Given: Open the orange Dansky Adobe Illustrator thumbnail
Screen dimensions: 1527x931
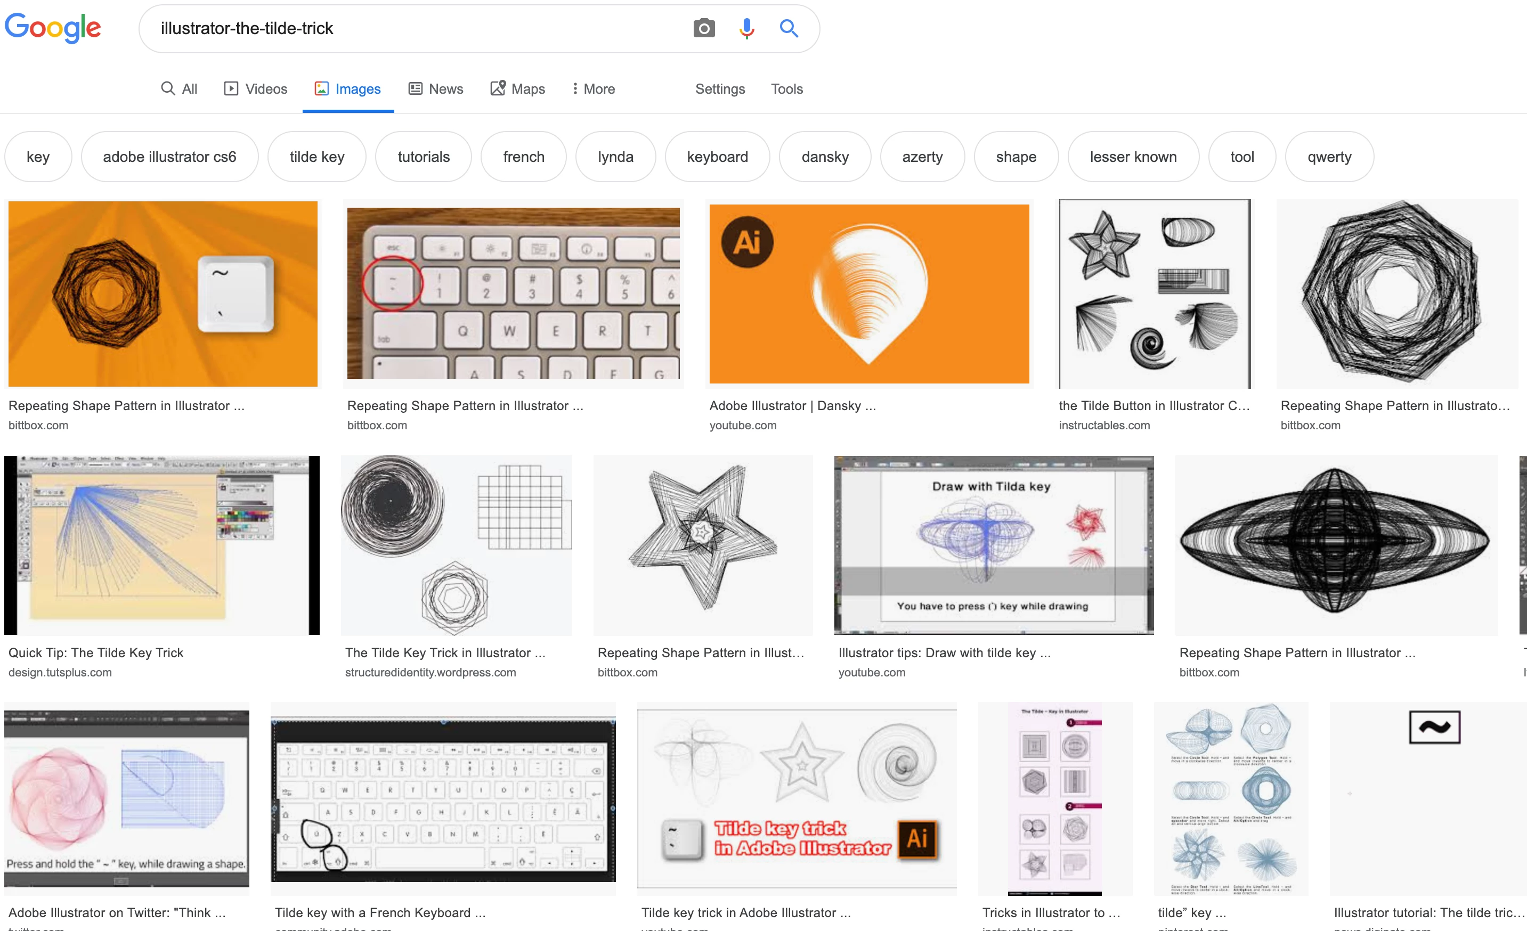Looking at the screenshot, I should point(868,293).
